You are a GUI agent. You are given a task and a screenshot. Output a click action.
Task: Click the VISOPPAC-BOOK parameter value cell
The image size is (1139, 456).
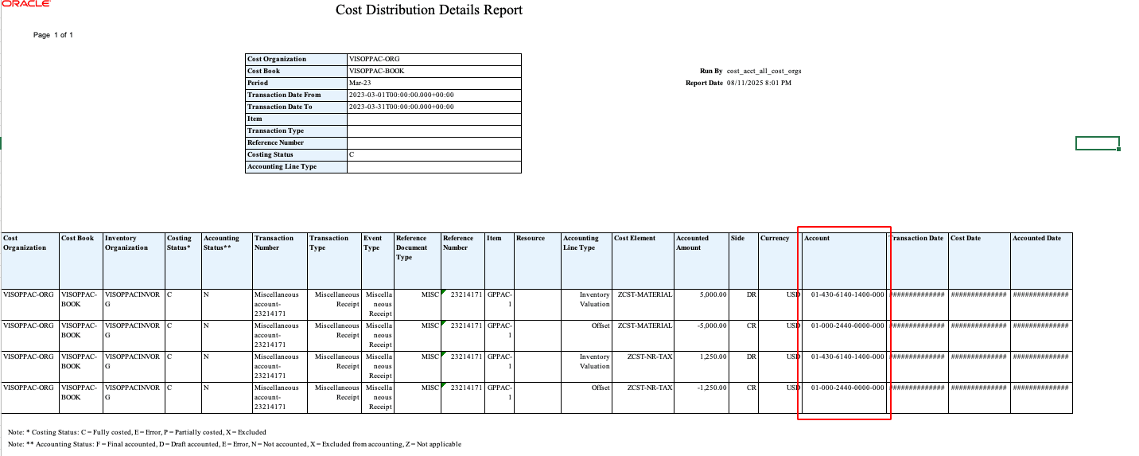point(434,71)
